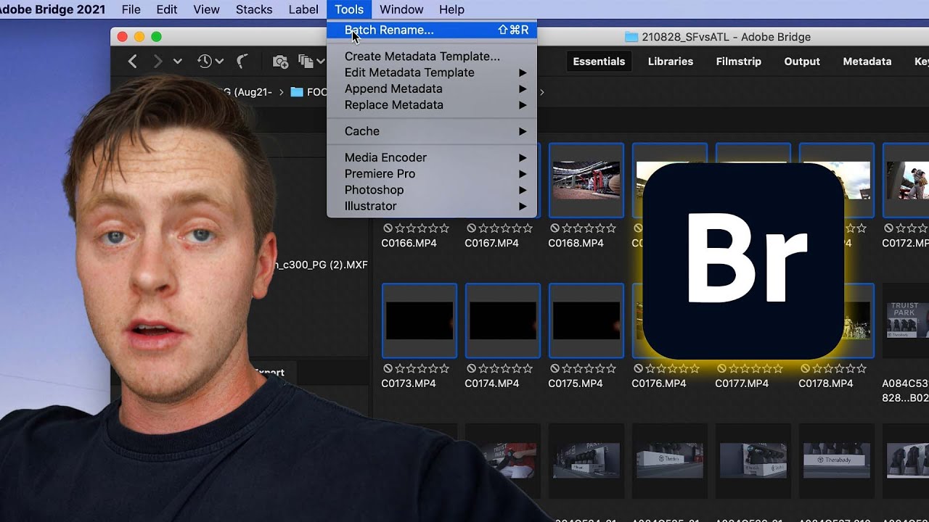Image resolution: width=929 pixels, height=522 pixels.
Task: Click the C0166.MP4 file name
Action: tap(409, 243)
